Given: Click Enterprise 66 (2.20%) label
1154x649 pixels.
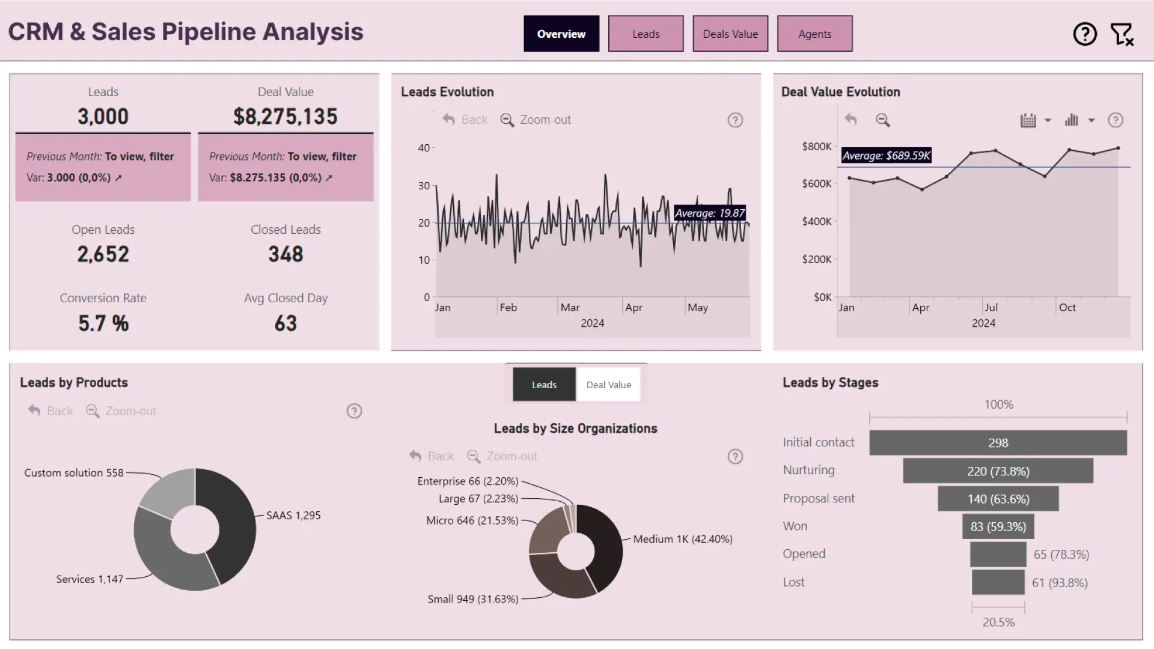Looking at the screenshot, I should pos(468,481).
